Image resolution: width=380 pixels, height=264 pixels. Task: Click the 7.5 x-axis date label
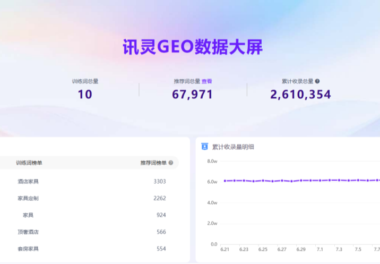pos(358,250)
